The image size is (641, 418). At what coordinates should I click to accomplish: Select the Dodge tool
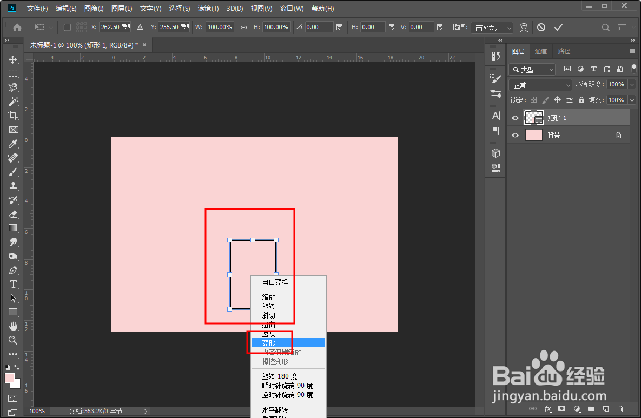[13, 256]
